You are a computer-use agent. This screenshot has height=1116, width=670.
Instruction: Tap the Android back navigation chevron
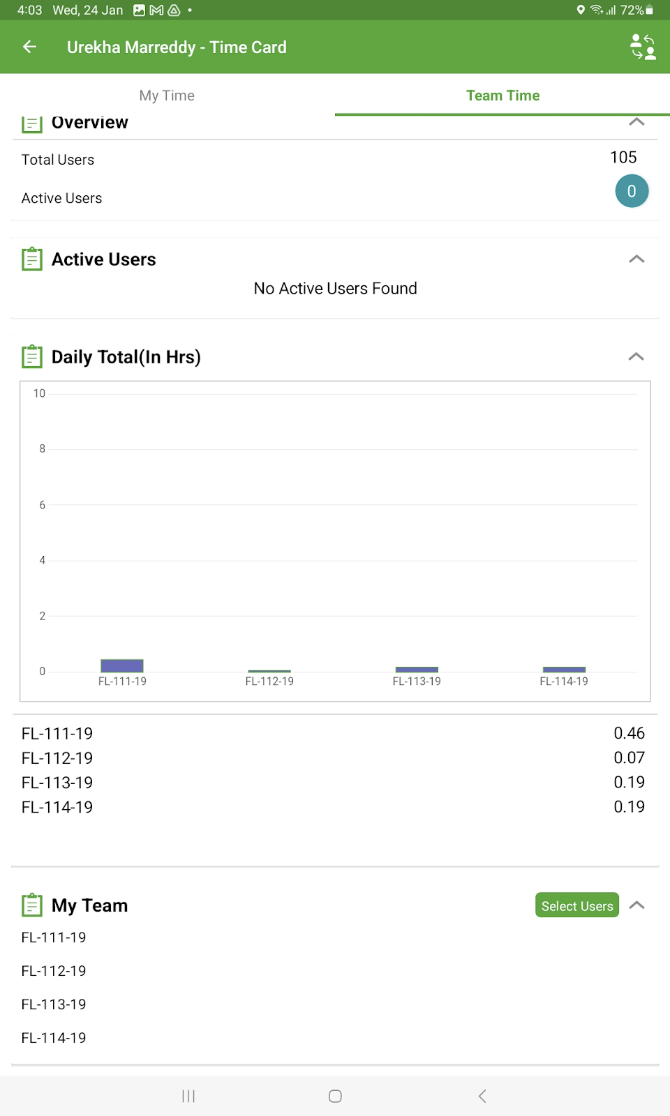point(482,1096)
